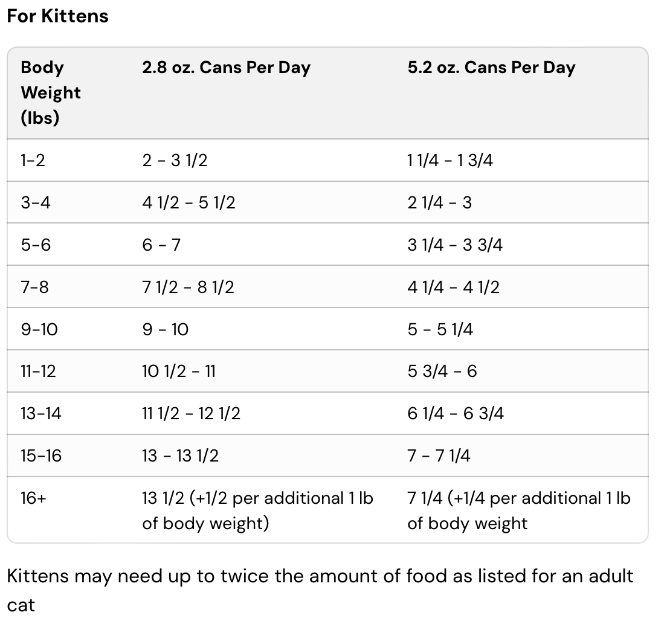Click the "13 - 13 1/2" cell
This screenshot has height=621, width=667.
click(x=180, y=455)
